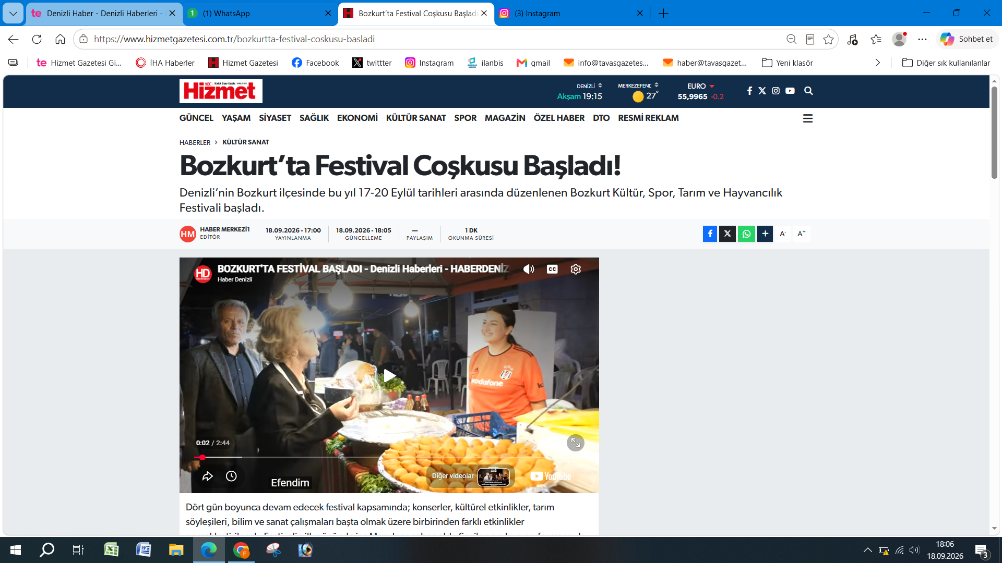Open İHA Haberler bookmark
The width and height of the screenshot is (1002, 563).
(x=165, y=63)
